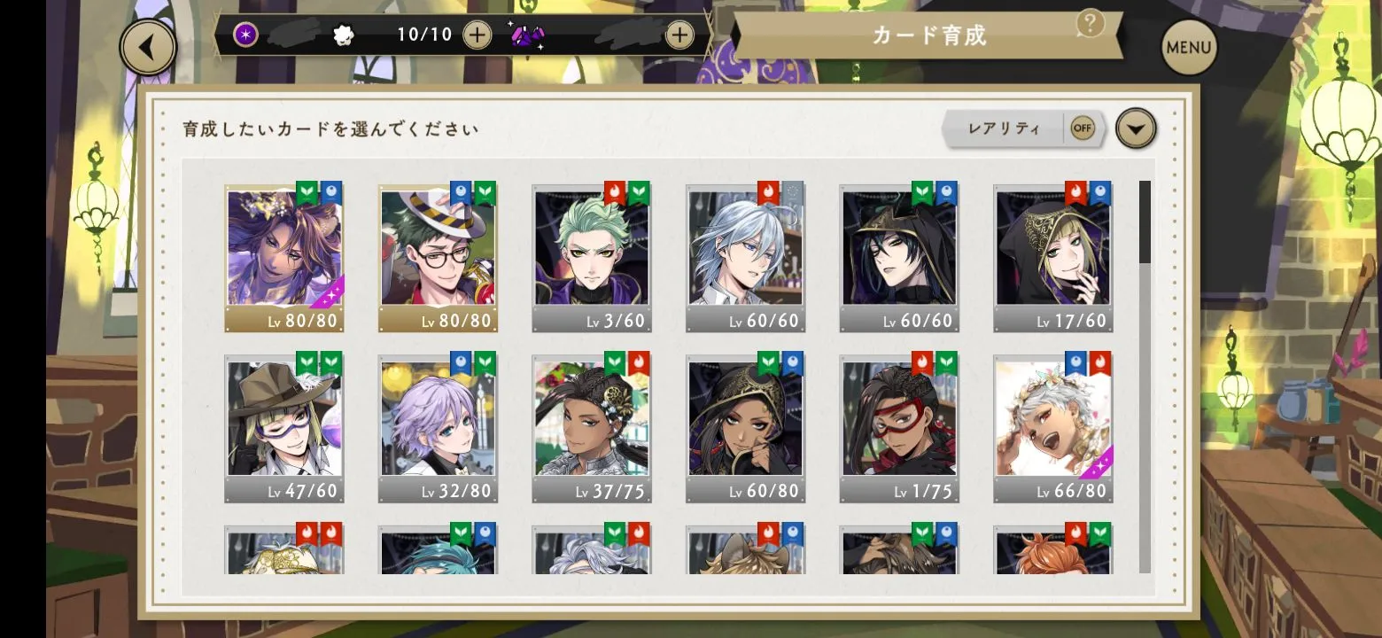The image size is (1382, 638).
Task: Add stamina with plus next to 10/10
Action: (x=477, y=35)
